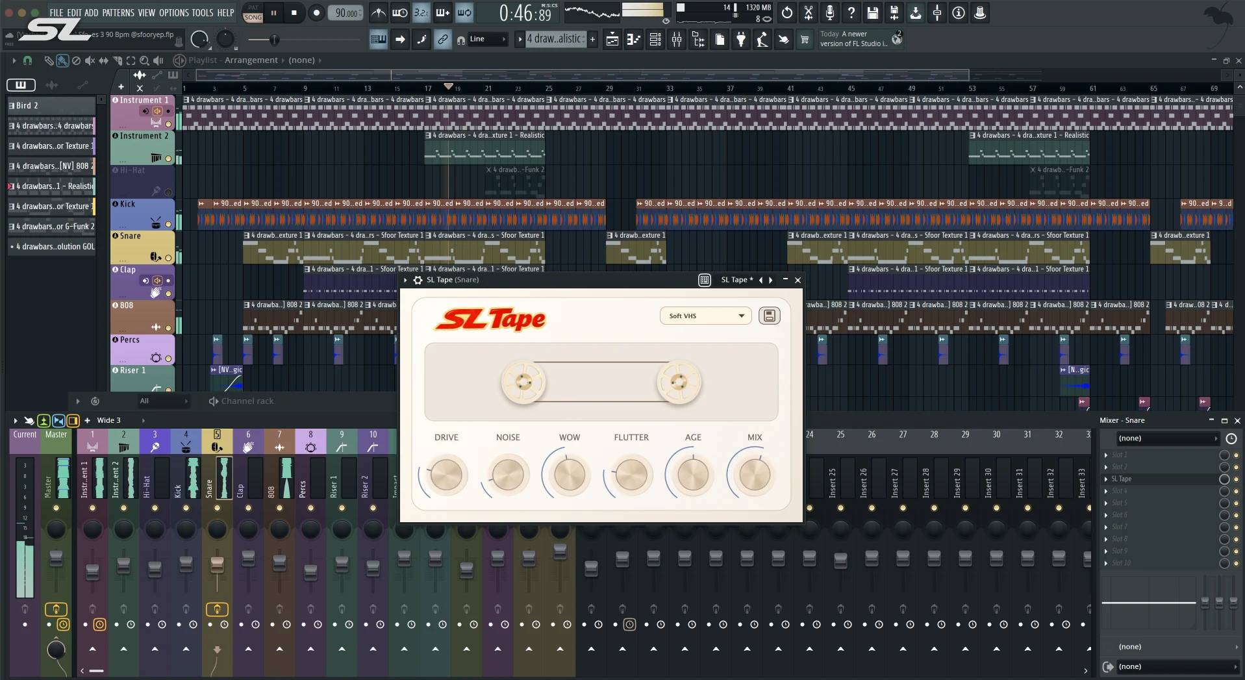Open the channel rack view icon
Image resolution: width=1245 pixels, height=680 pixels.
point(655,40)
